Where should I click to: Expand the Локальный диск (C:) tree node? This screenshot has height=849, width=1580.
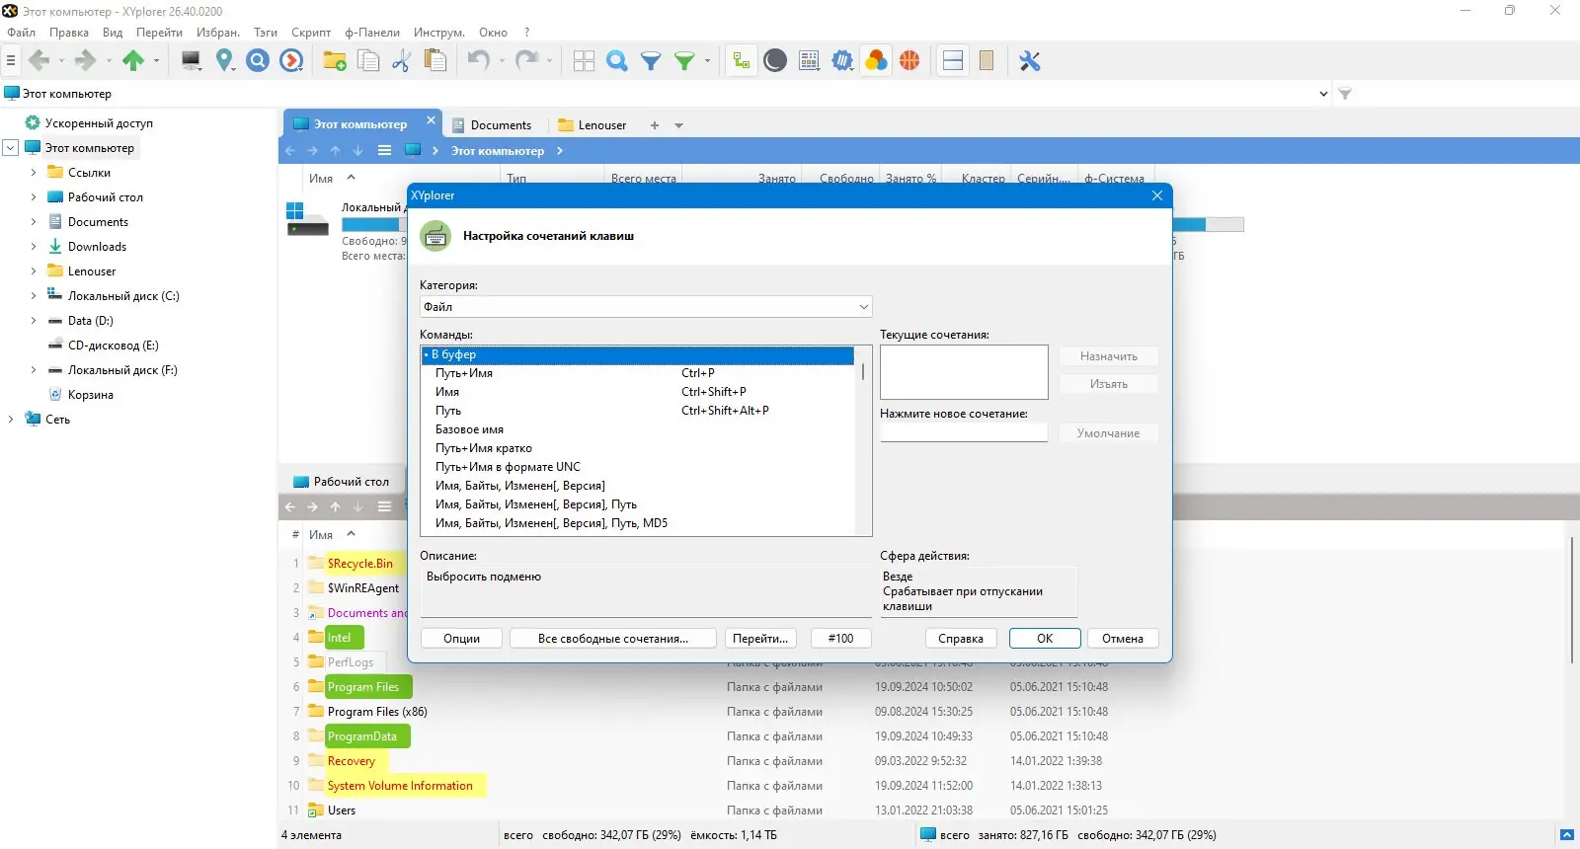tap(34, 295)
